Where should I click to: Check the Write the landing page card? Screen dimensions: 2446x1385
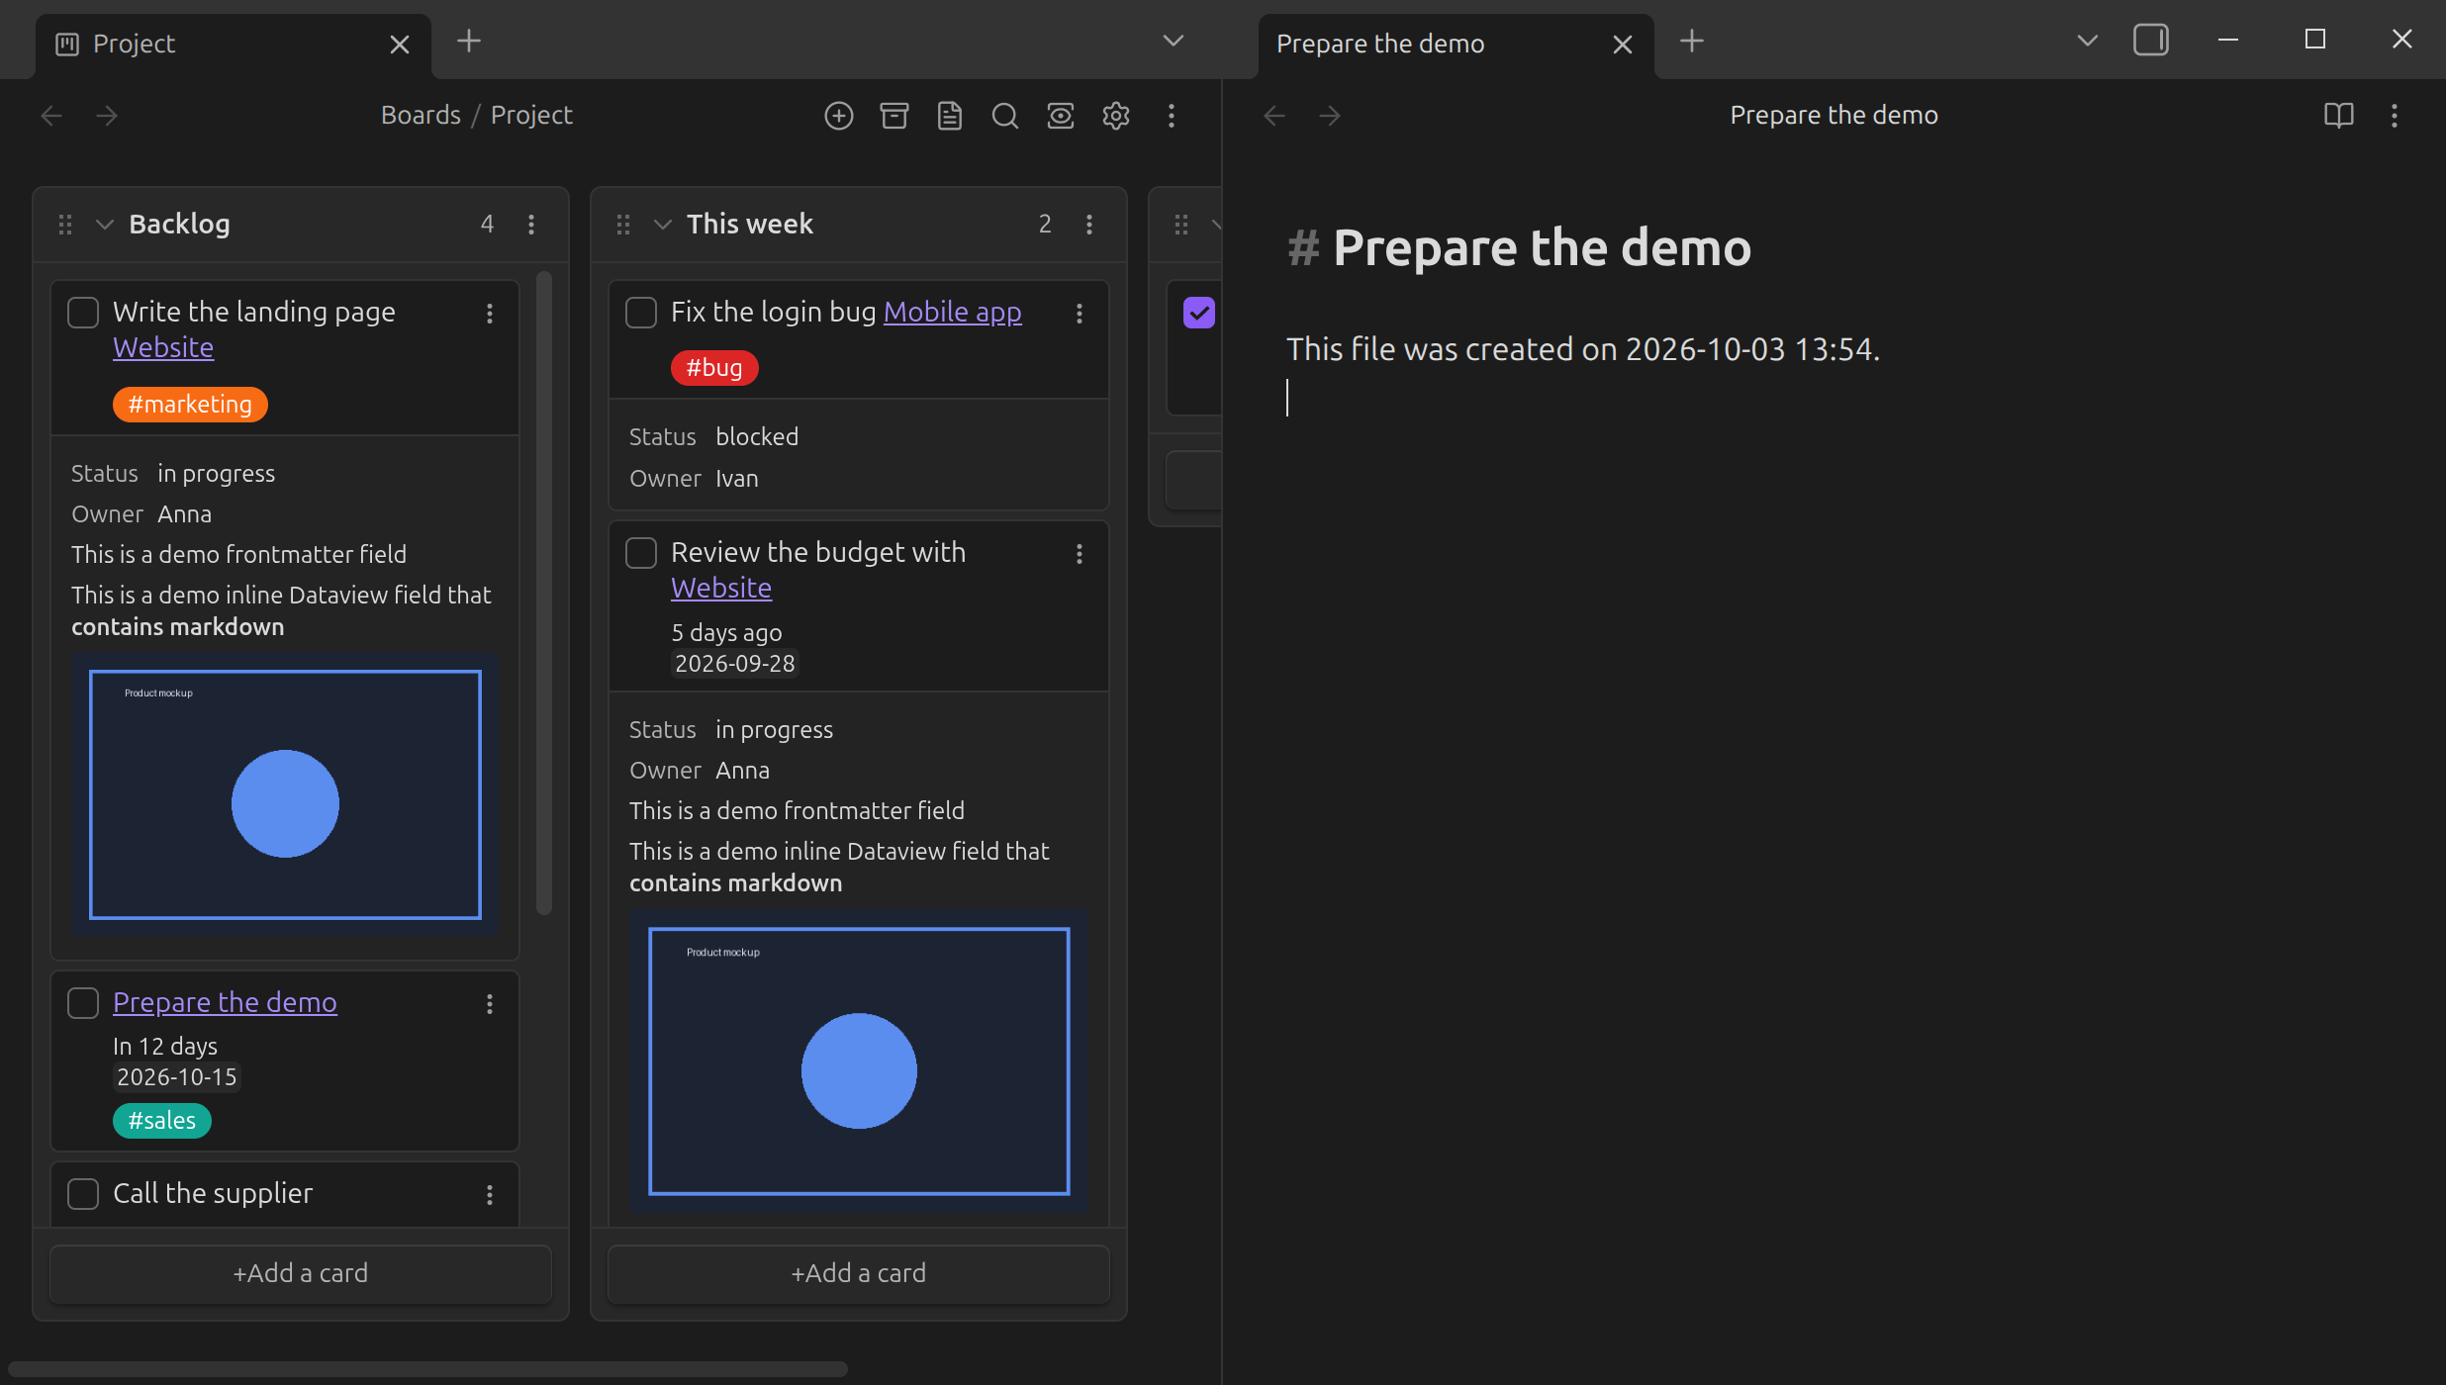83,313
